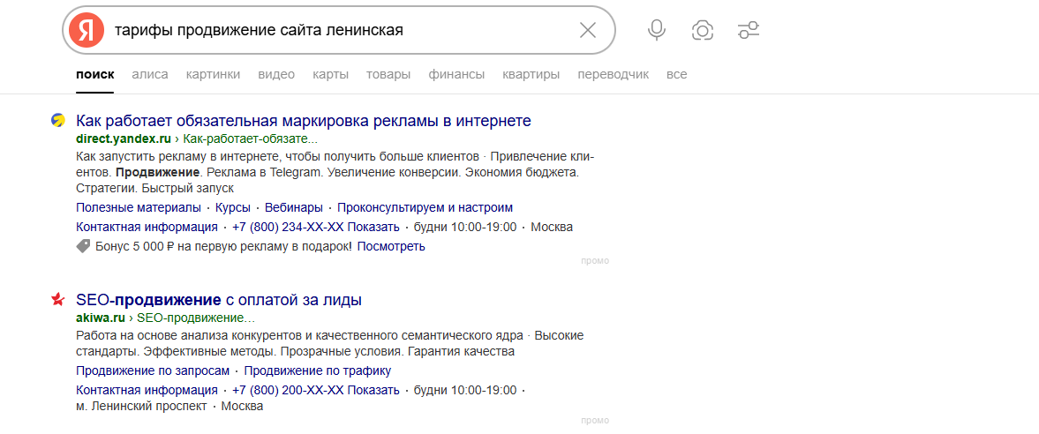Open the карты tab
Image resolution: width=1039 pixels, height=434 pixels.
(331, 75)
